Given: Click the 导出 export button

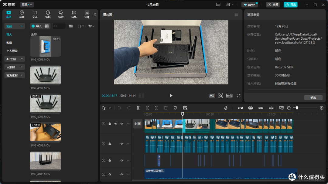Looking at the screenshot, I should [x=291, y=5].
